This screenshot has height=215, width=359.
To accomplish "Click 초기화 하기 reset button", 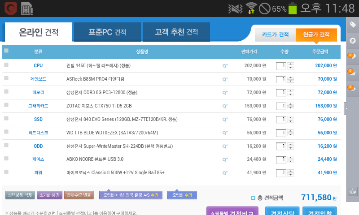I will tap(49, 195).
